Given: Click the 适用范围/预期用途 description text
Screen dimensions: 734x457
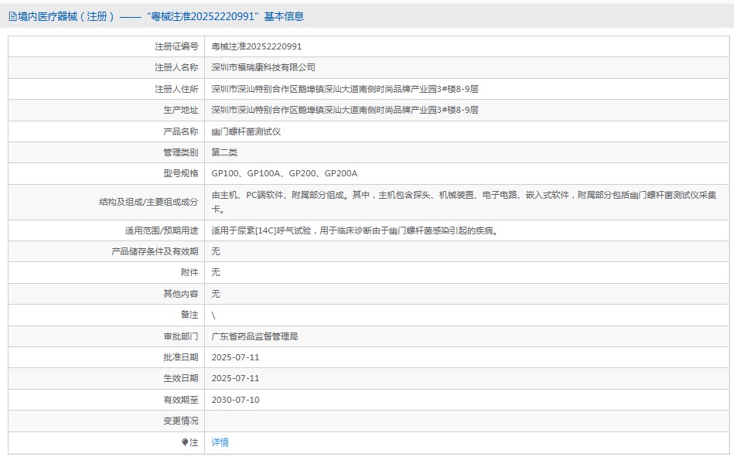Looking at the screenshot, I should [354, 230].
